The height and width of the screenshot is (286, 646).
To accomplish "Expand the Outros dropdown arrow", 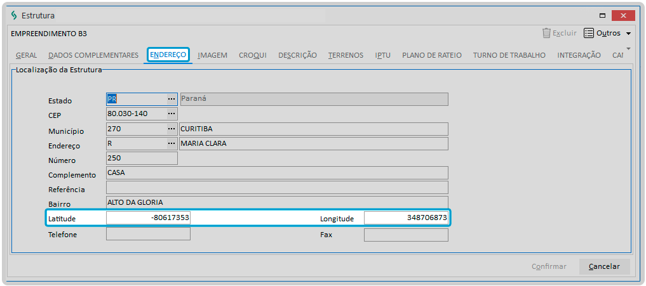I will point(628,34).
